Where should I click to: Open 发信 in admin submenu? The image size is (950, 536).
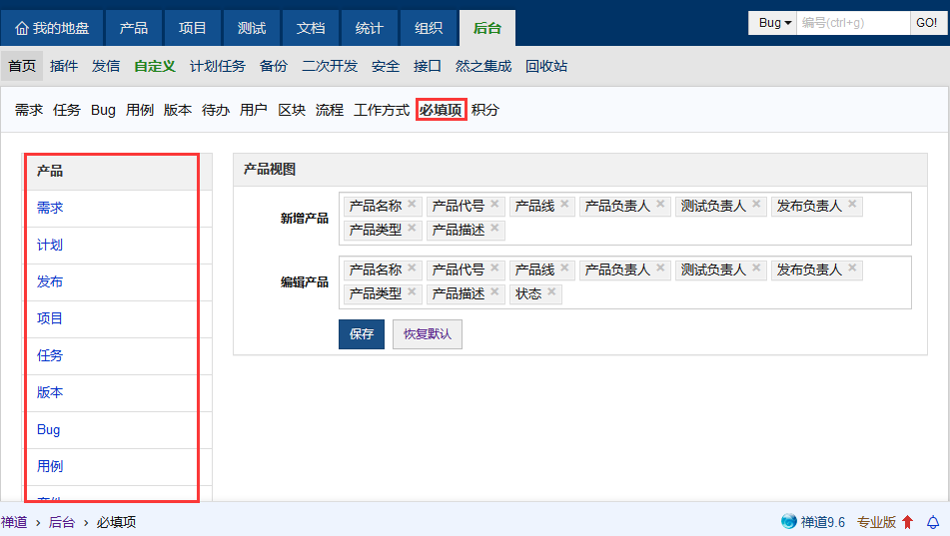[x=106, y=66]
